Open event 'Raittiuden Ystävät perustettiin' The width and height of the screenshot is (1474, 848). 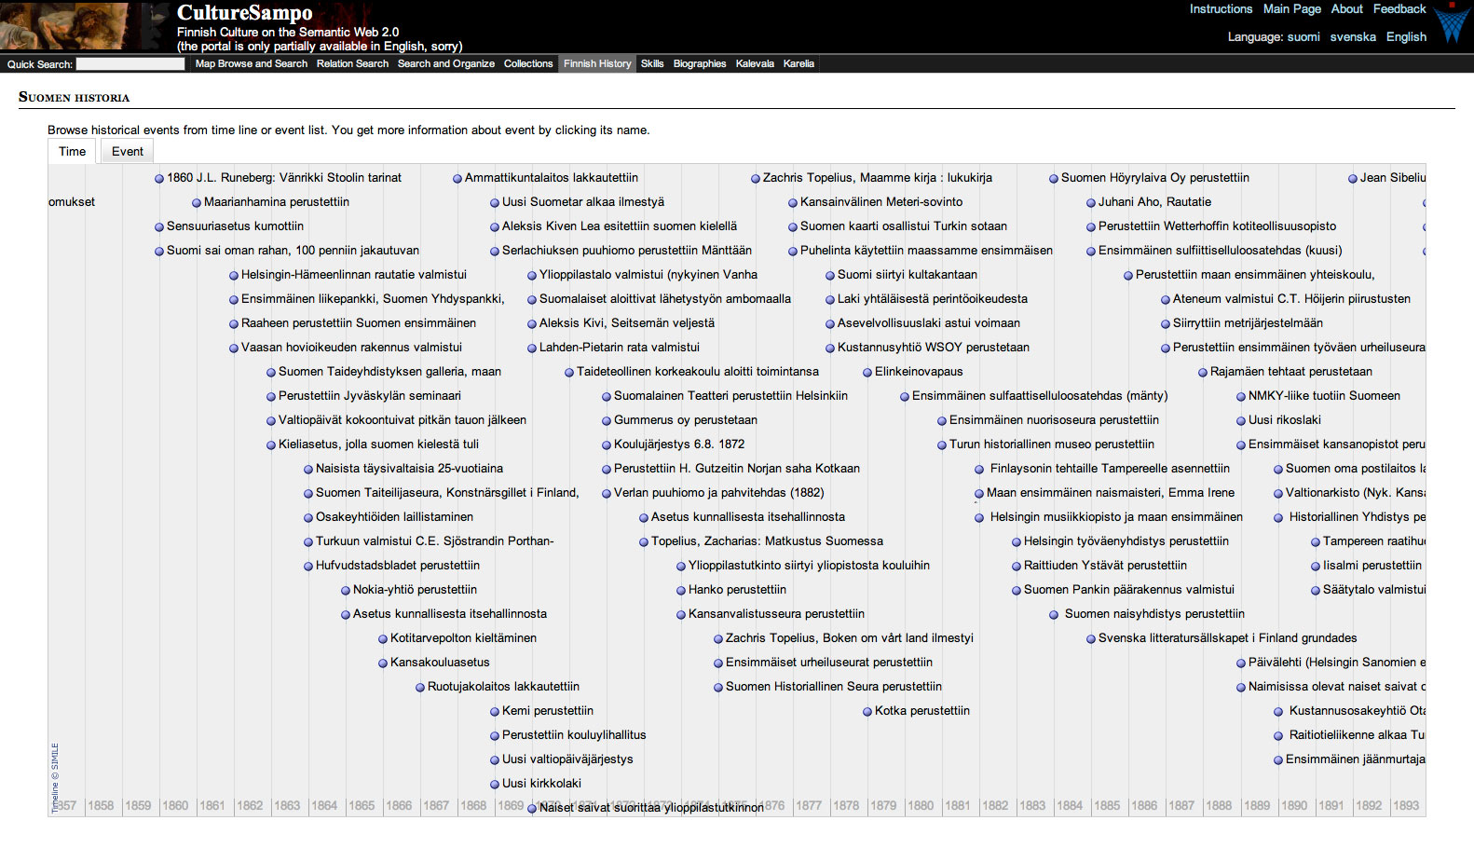tap(1105, 566)
